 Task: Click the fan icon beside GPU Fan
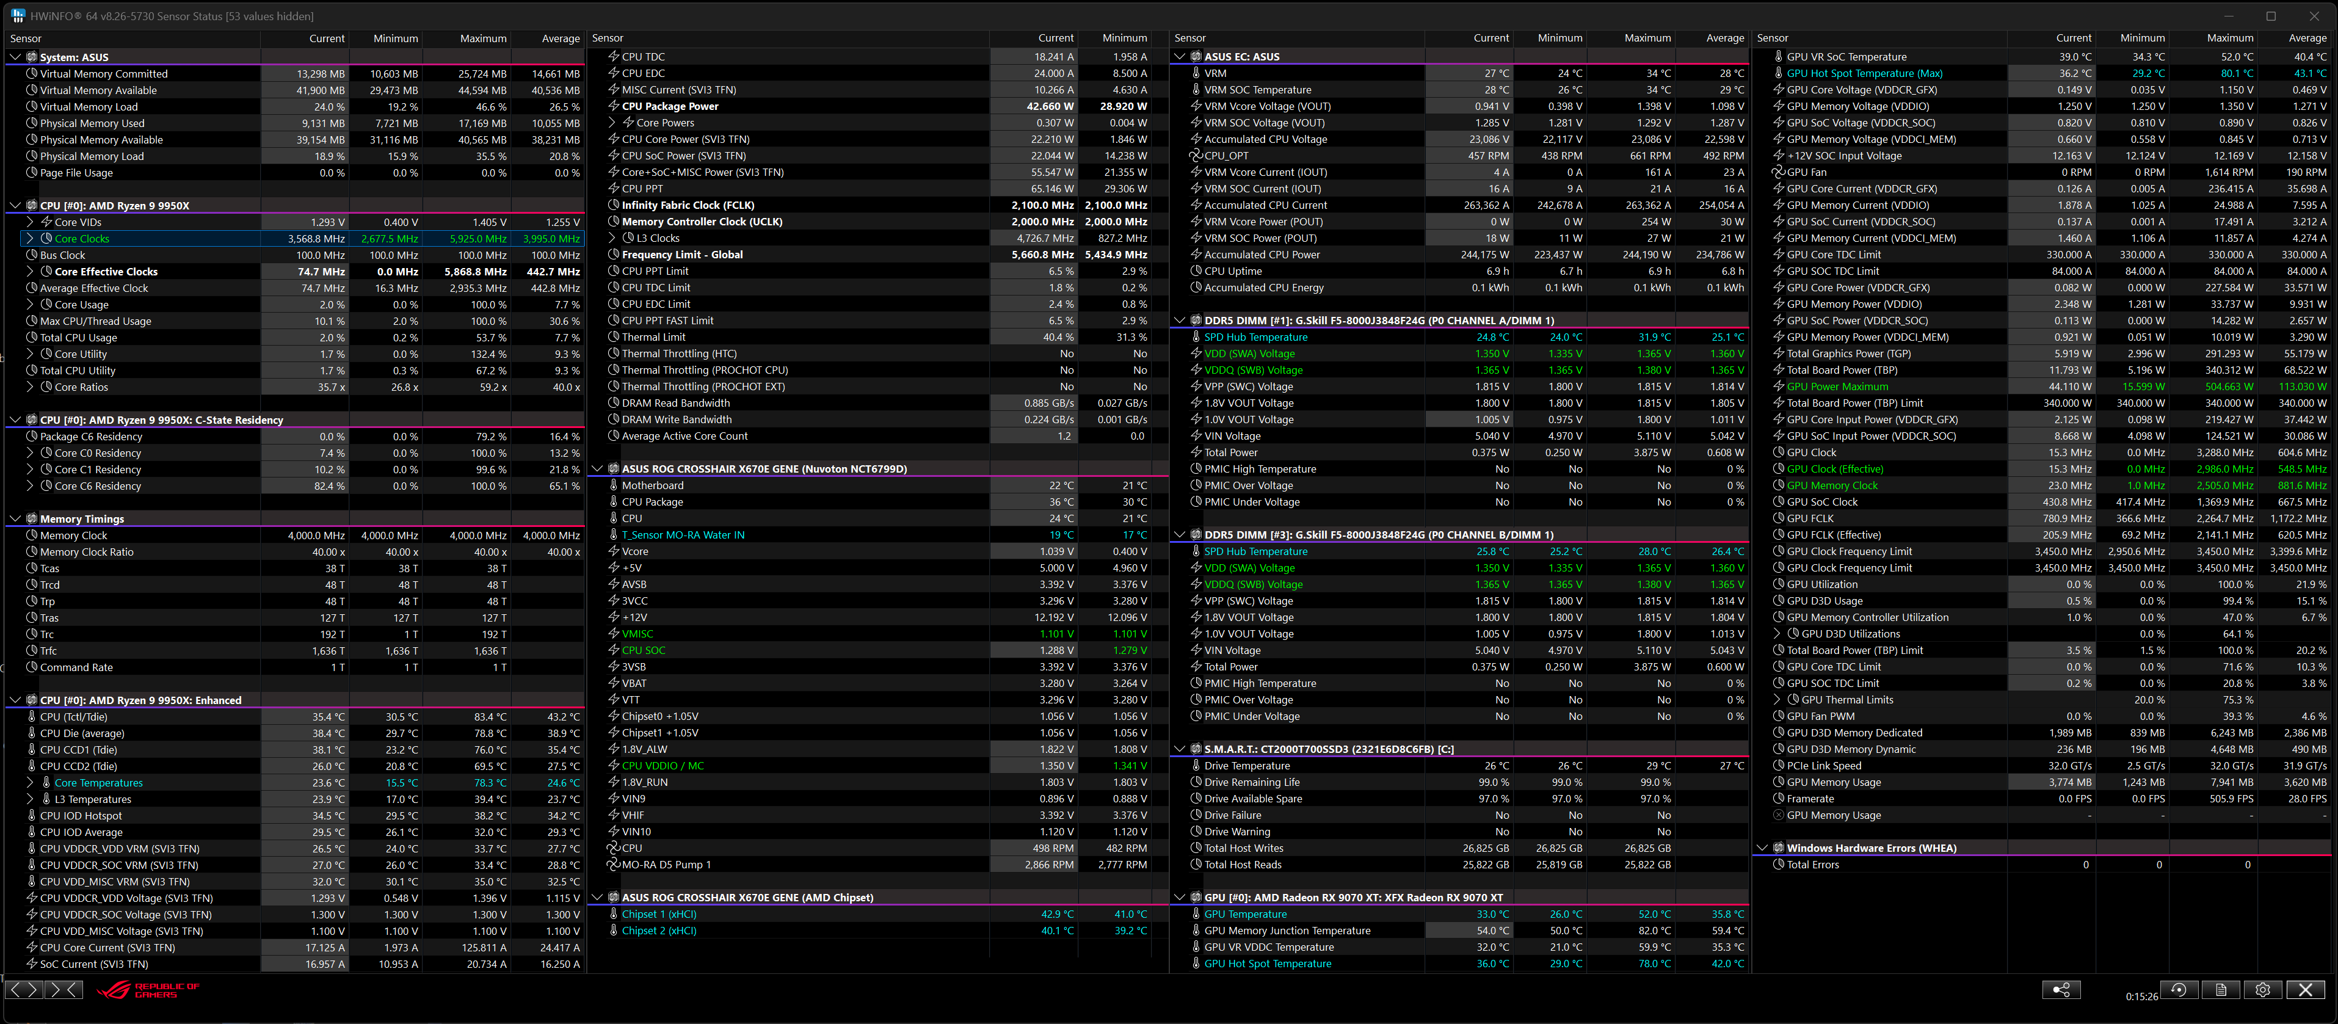point(1779,172)
